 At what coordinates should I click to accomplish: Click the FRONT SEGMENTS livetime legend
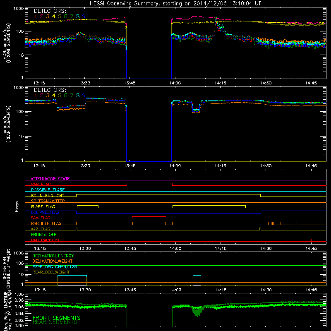[57, 318]
